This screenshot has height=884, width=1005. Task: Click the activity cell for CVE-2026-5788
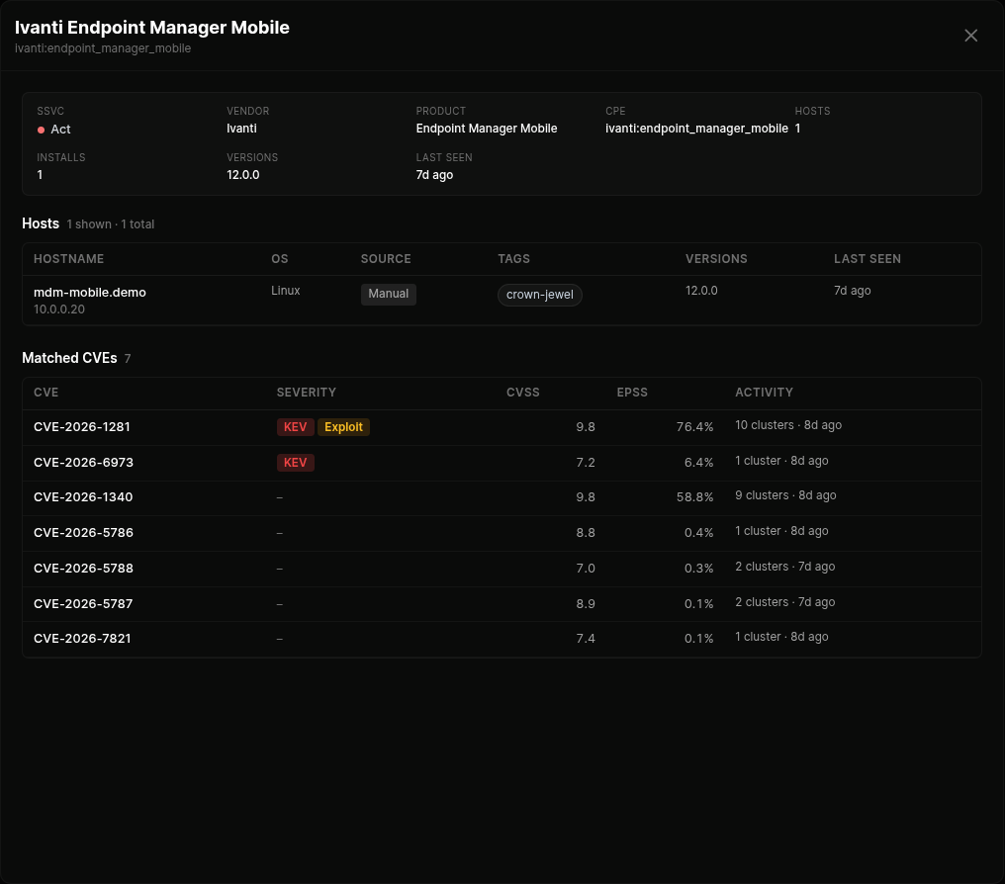click(785, 567)
